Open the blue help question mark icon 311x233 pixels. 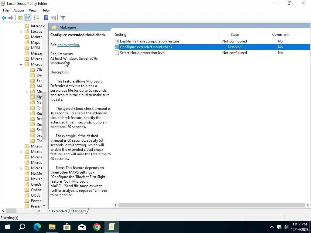[46, 18]
